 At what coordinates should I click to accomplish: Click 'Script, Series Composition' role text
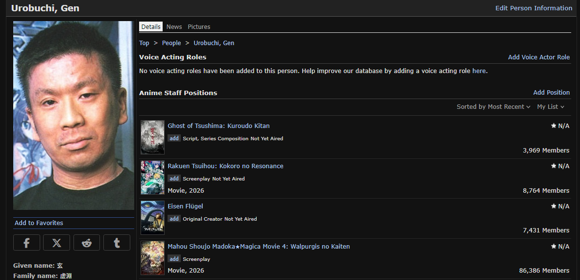216,138
